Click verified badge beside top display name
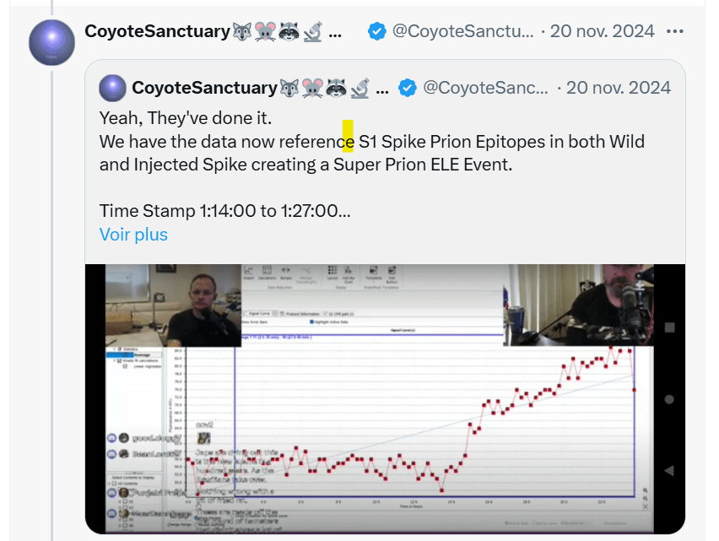The image size is (719, 541). (378, 32)
